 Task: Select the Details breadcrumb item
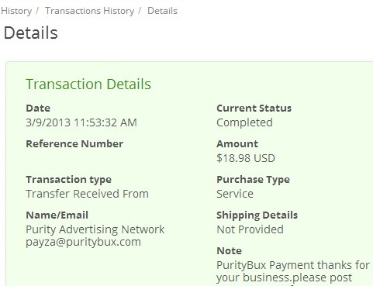click(162, 11)
